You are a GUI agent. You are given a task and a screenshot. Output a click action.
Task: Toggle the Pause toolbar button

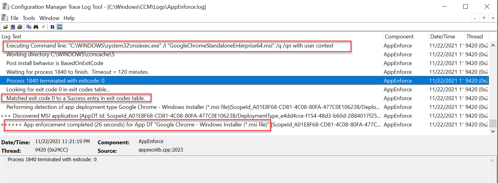53,27
